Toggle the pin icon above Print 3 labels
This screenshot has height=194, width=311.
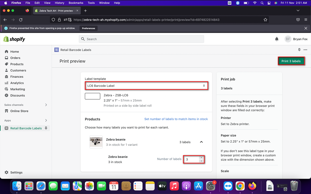pyautogui.click(x=299, y=50)
